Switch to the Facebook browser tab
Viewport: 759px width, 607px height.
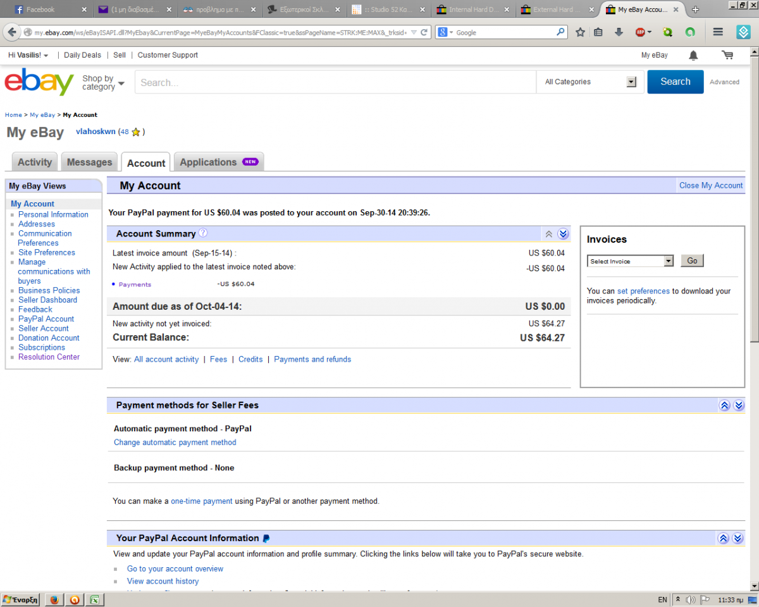[x=49, y=9]
